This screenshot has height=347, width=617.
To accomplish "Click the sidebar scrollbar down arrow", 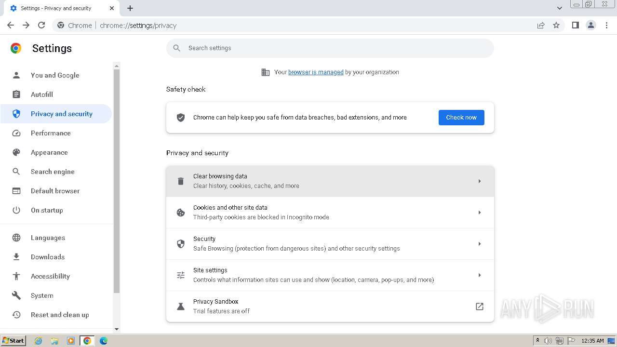I will coord(116,329).
